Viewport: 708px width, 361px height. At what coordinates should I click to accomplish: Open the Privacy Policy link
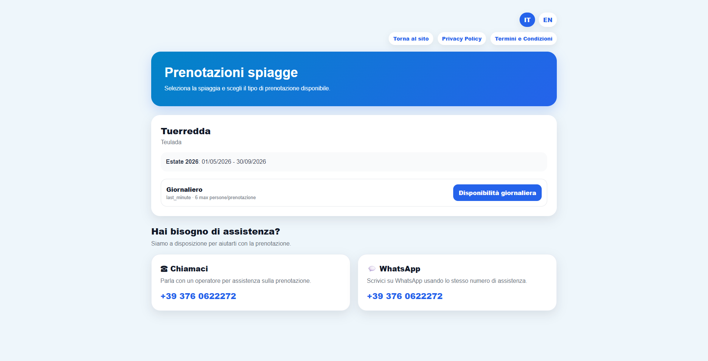pos(462,39)
